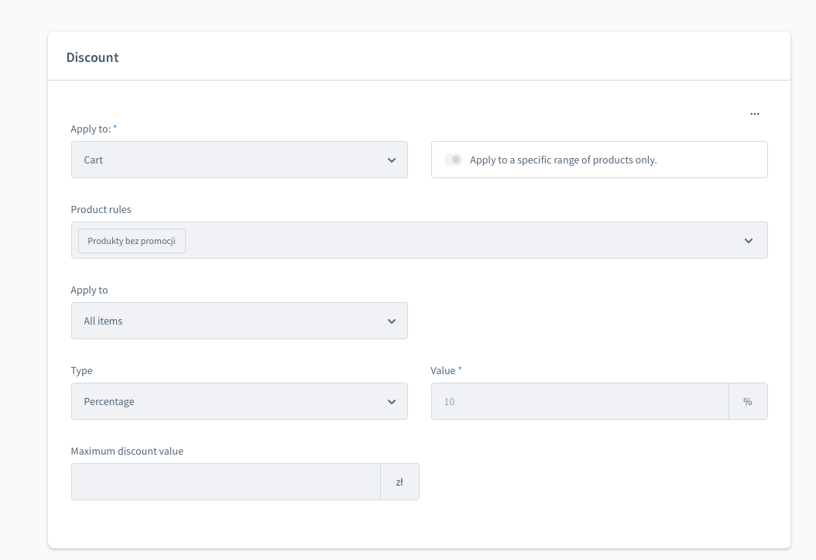
Task: Open the ellipsis options menu
Action: coord(755,113)
